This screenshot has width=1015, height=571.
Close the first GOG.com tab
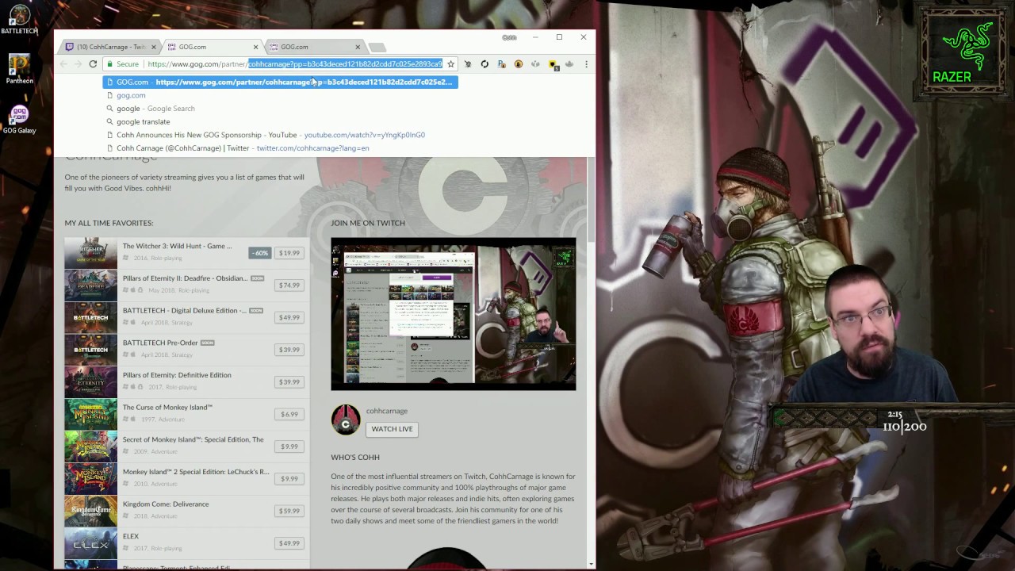pyautogui.click(x=255, y=47)
